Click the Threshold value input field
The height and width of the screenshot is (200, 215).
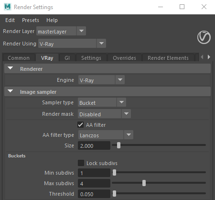[x=94, y=194]
